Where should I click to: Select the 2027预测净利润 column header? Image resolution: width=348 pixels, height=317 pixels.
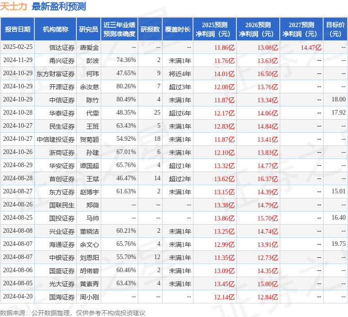pos(301,29)
